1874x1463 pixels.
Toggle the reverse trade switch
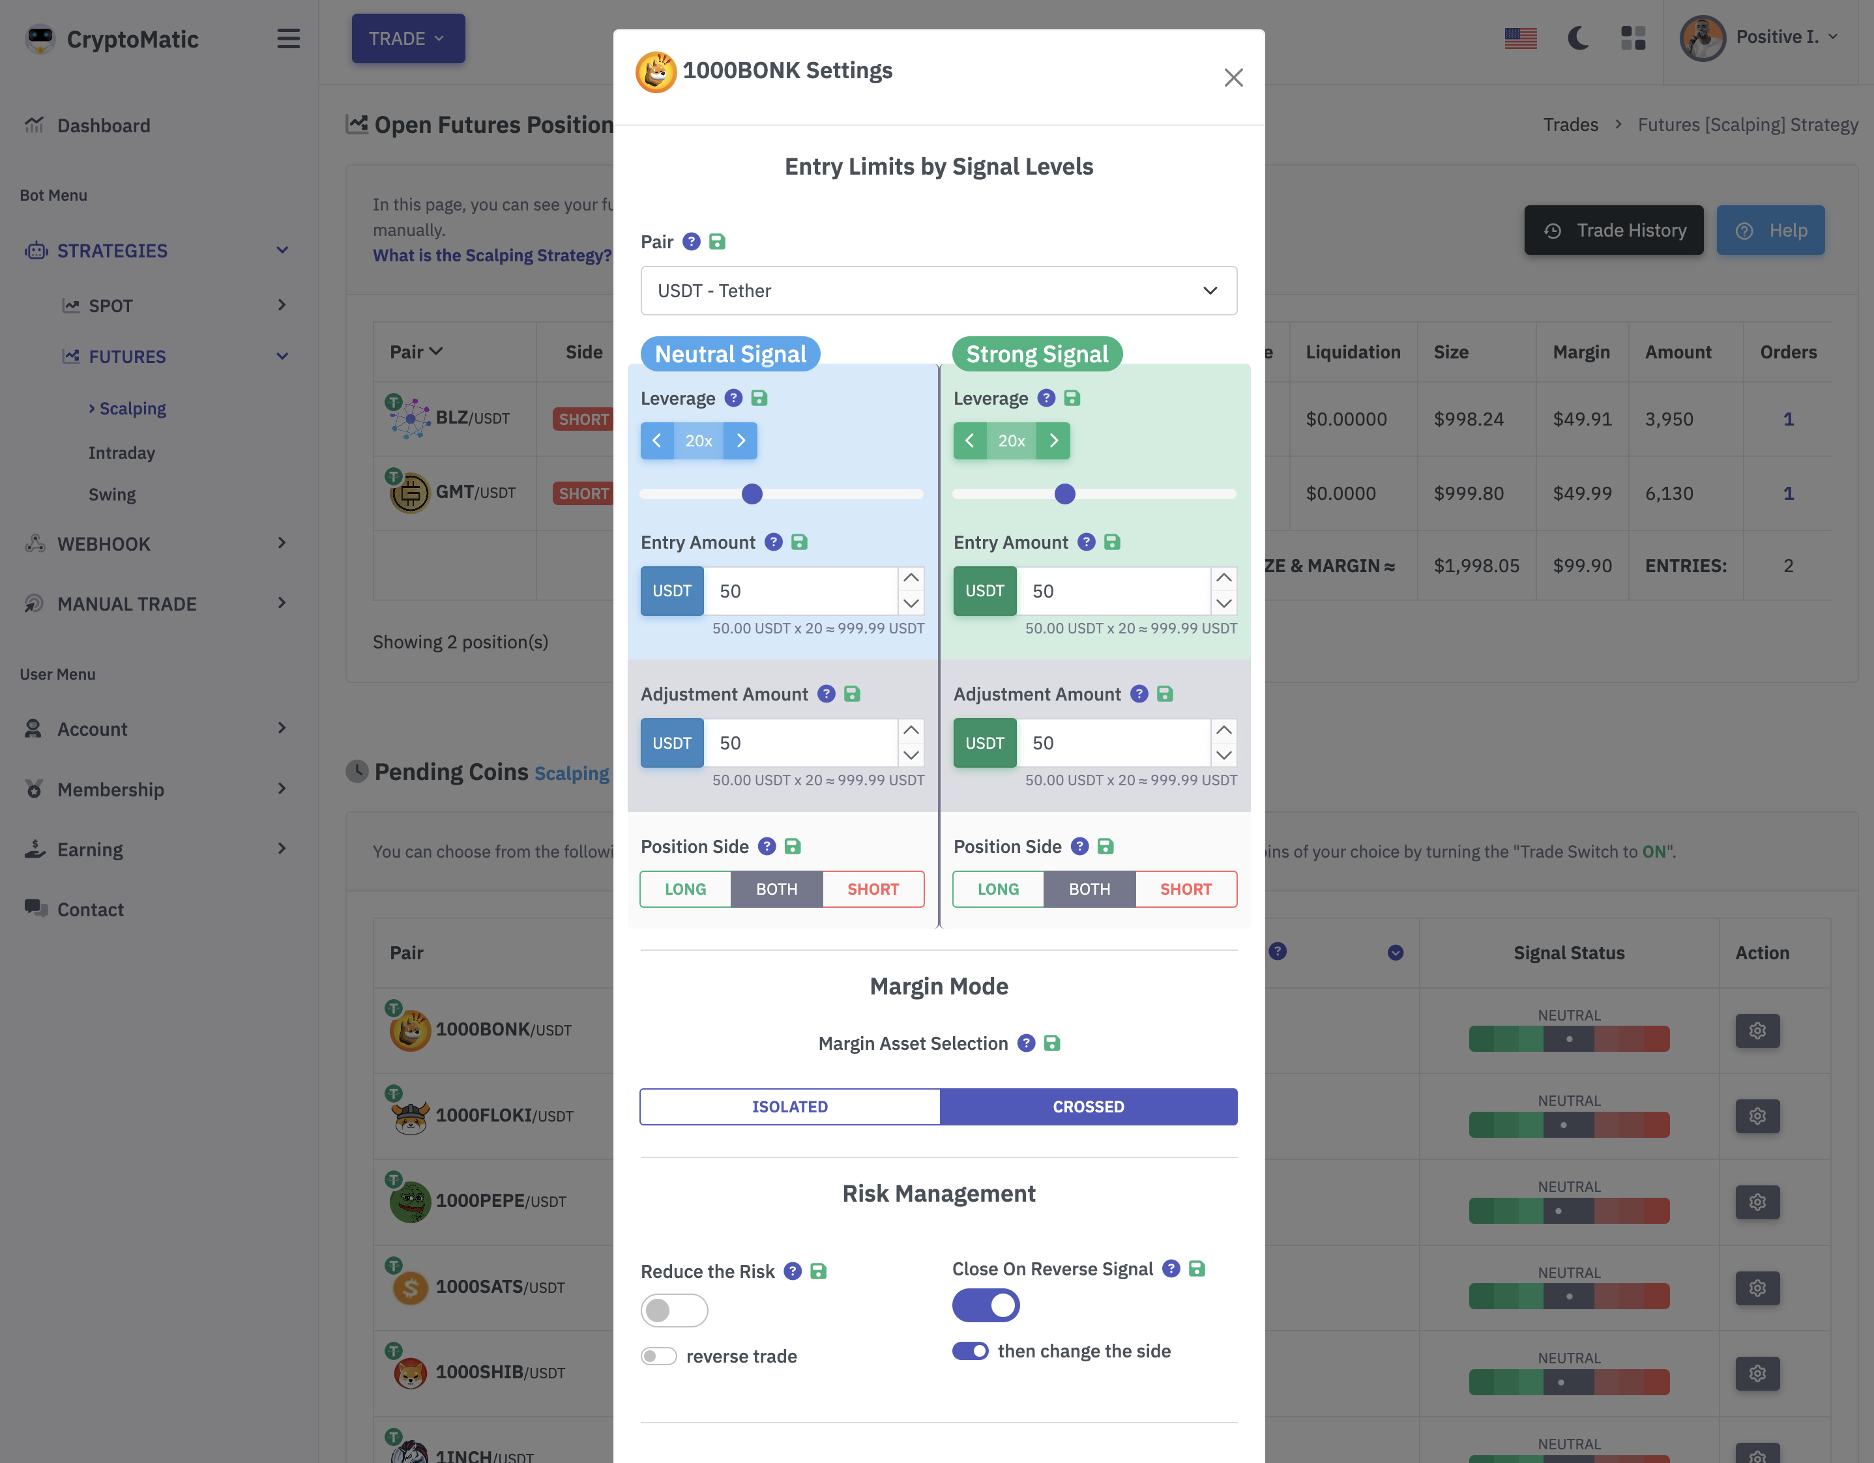[658, 1357]
